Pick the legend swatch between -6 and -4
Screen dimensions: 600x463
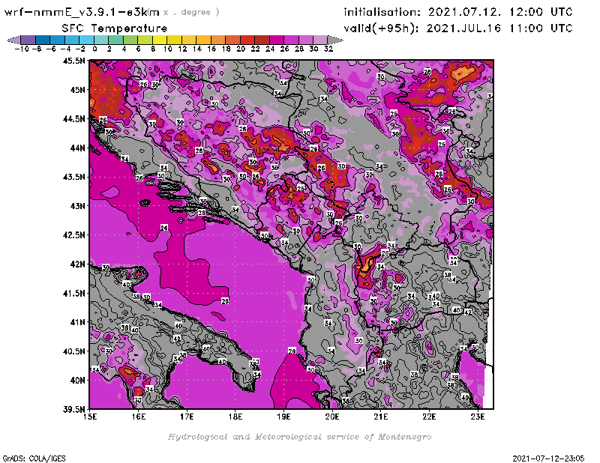58,40
